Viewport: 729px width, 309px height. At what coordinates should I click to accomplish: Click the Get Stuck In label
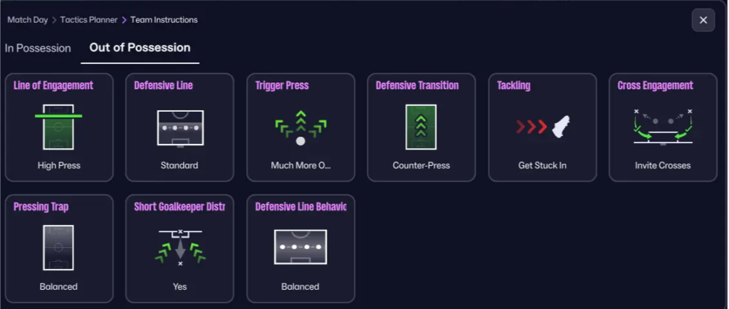[542, 165]
